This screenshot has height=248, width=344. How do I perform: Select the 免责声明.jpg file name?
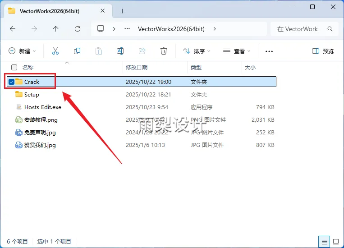(x=40, y=133)
